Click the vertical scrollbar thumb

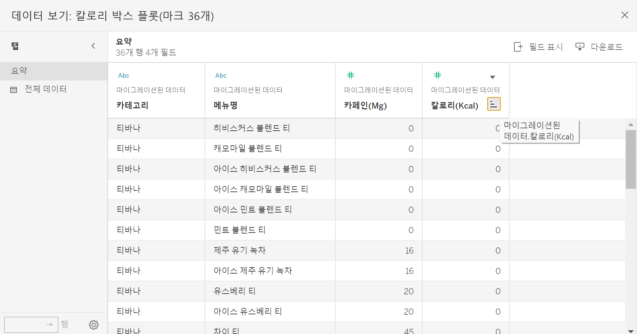(x=631, y=159)
